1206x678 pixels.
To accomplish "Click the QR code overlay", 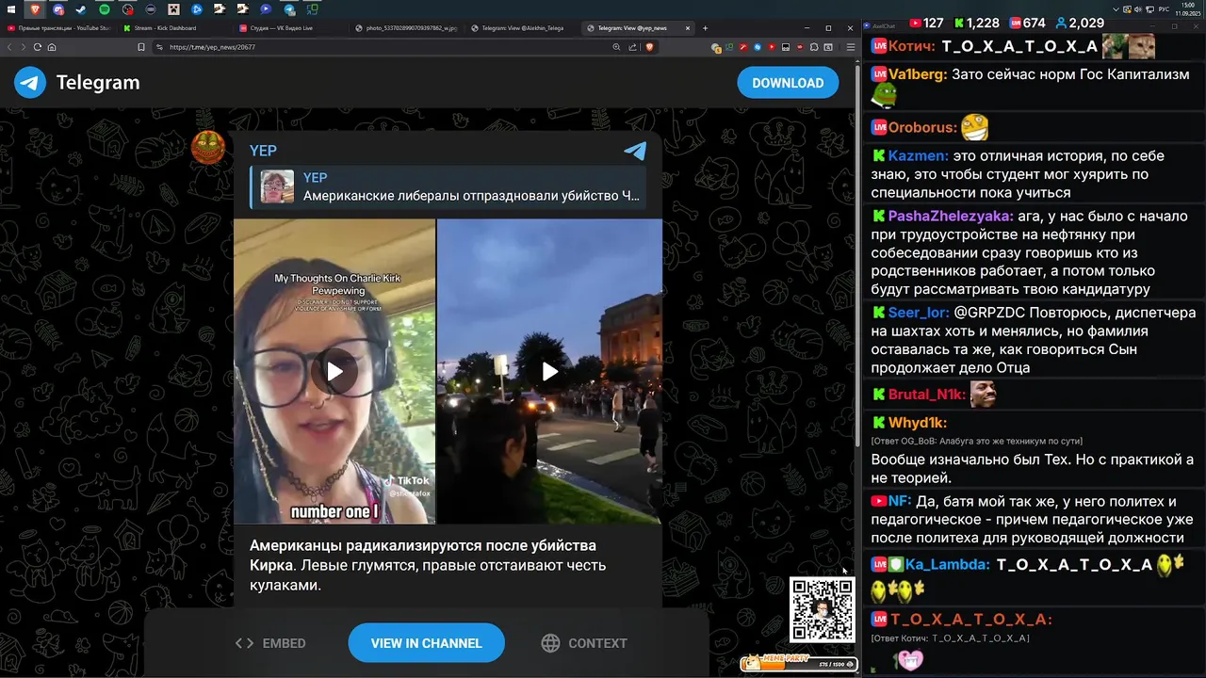I will click(x=822, y=610).
